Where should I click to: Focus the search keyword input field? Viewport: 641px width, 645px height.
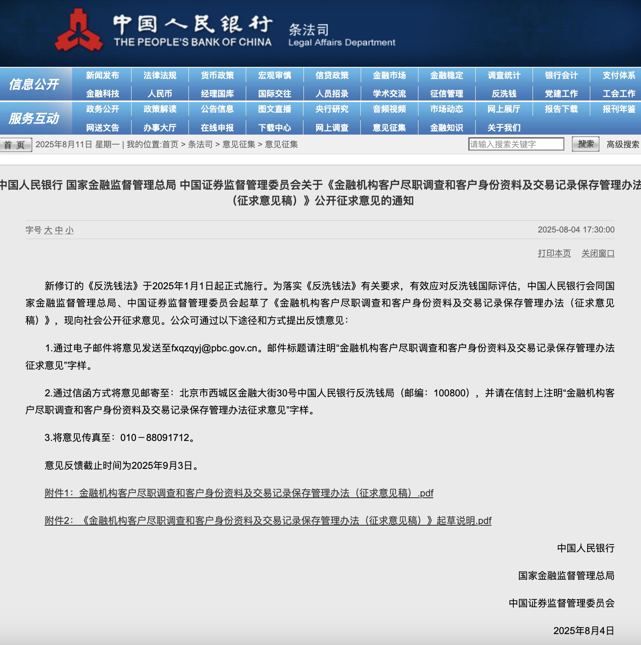[516, 144]
